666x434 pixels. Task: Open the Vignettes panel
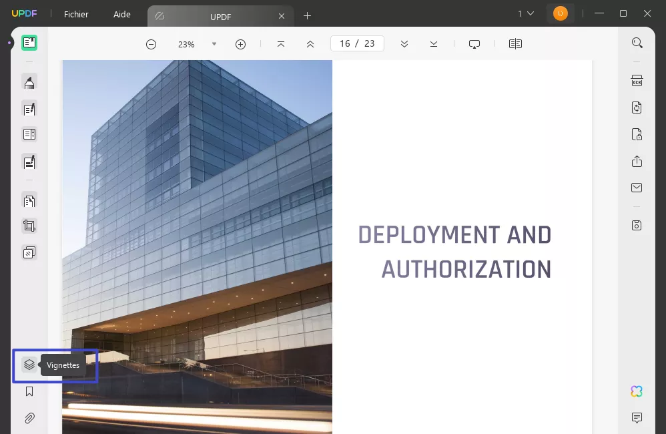coord(29,365)
